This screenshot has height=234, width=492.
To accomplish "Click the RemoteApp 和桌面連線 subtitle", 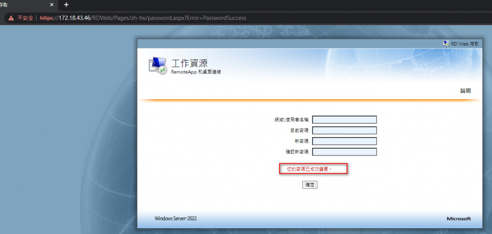I will click(x=196, y=72).
